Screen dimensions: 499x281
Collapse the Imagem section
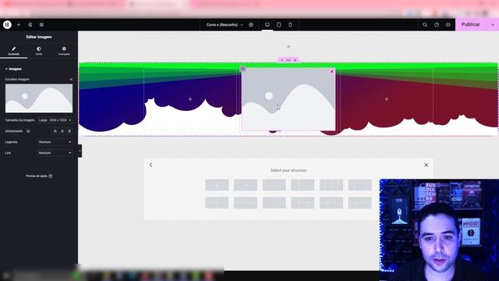tap(13, 69)
